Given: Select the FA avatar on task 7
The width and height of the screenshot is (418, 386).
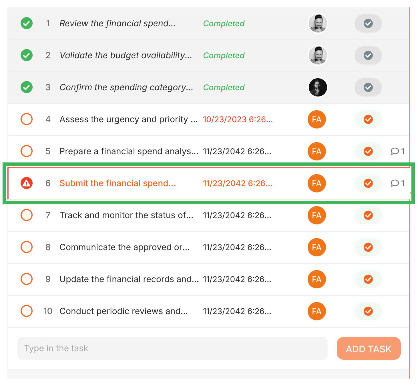Looking at the screenshot, I should (317, 215).
